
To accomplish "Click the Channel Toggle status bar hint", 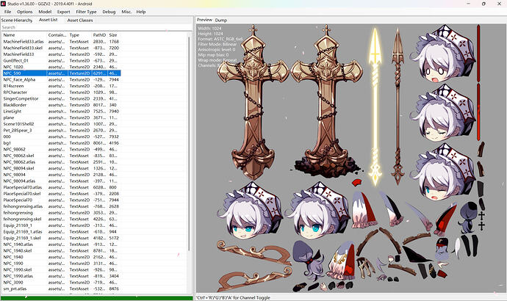I will point(233,298).
